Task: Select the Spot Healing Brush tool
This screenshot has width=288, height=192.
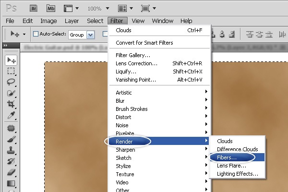Action: point(11,128)
